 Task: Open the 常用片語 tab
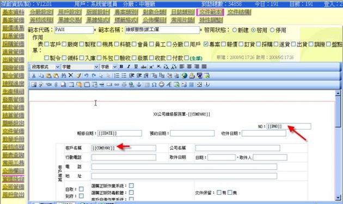coord(182,20)
